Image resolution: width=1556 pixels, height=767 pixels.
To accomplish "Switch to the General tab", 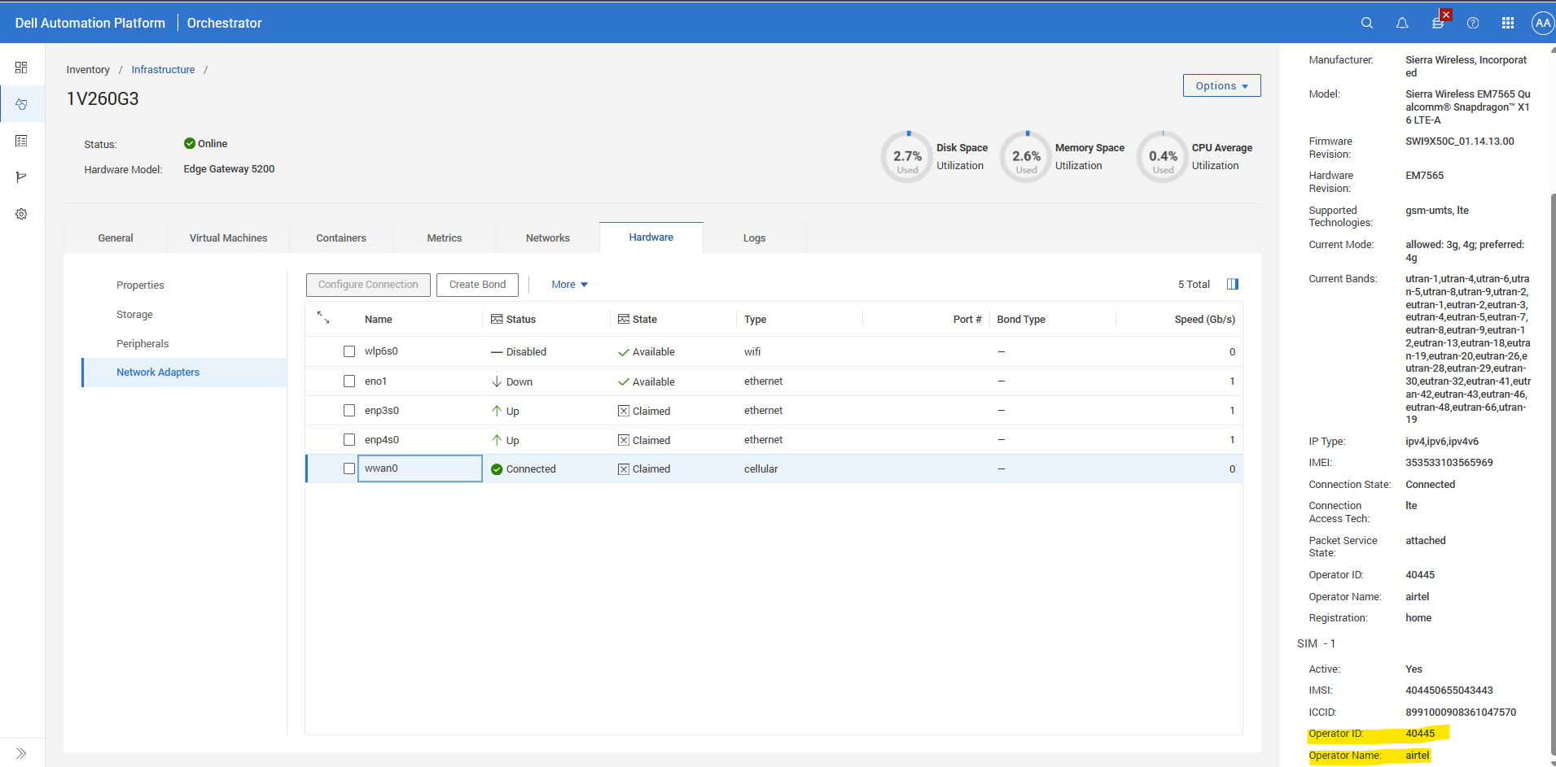I will click(116, 238).
